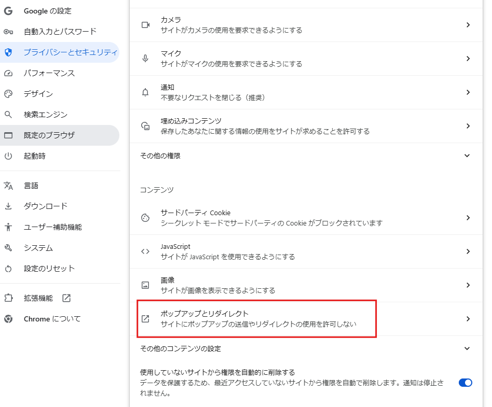Open the サードパーティ Cookie row

click(x=306, y=218)
